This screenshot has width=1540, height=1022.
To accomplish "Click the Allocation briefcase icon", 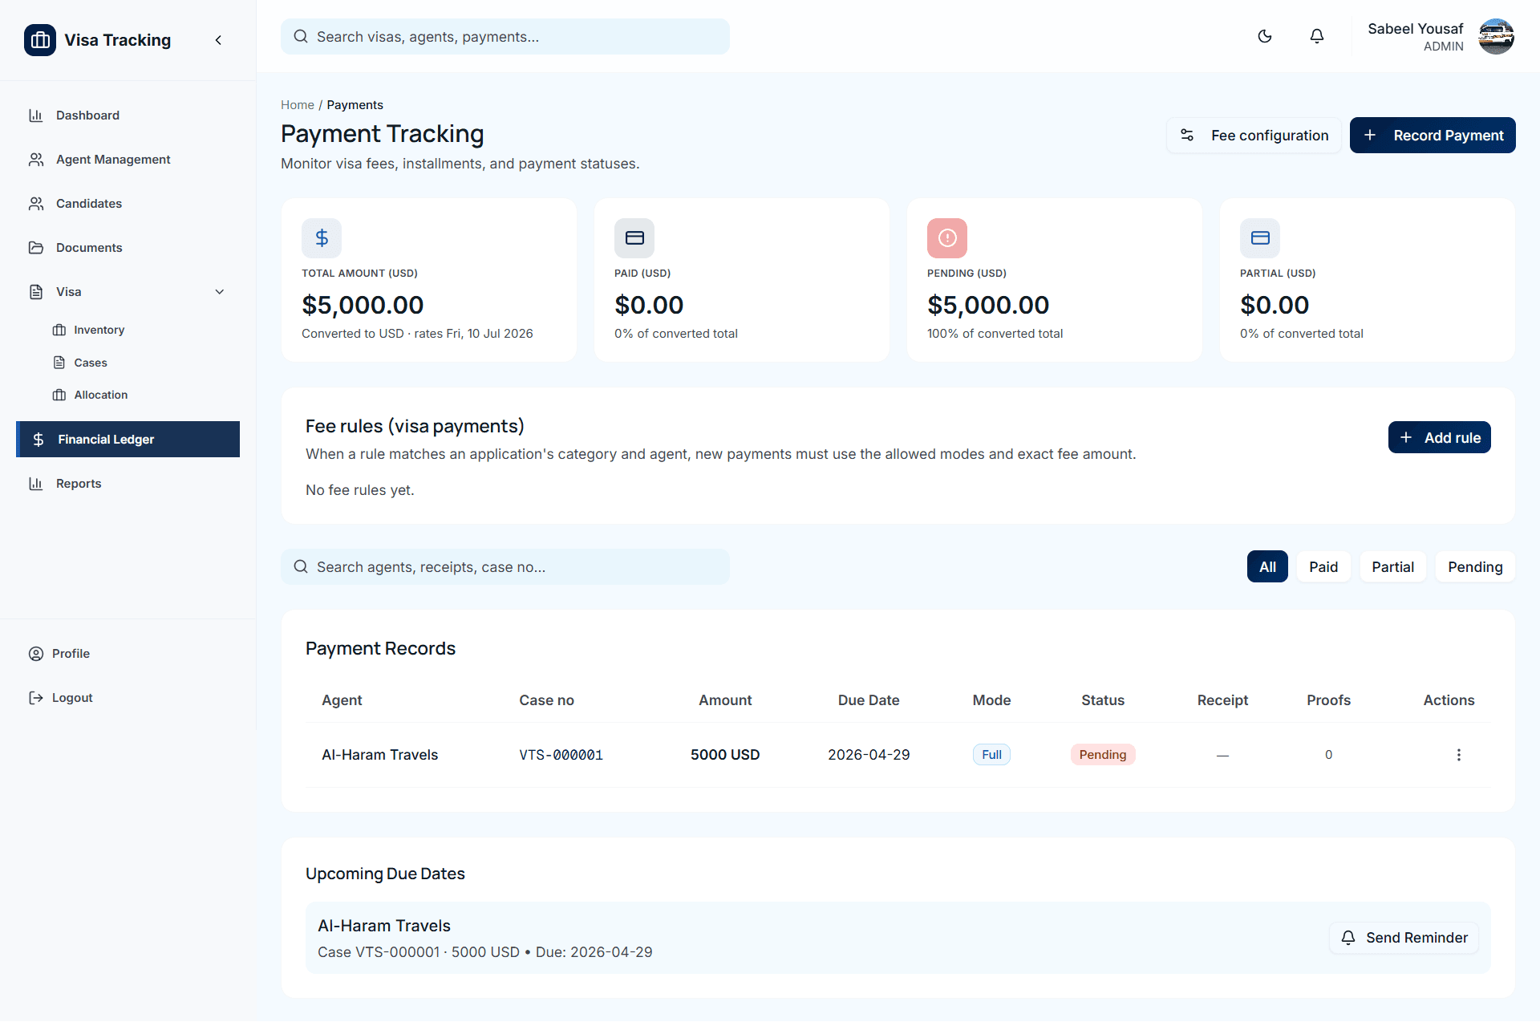I will [59, 395].
